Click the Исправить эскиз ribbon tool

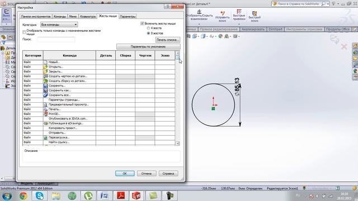coord(223,16)
